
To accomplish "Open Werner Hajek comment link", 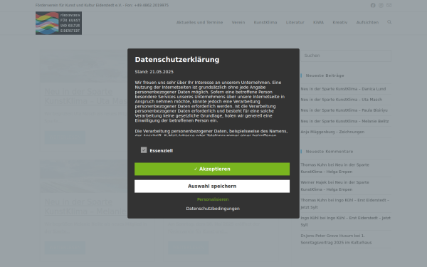I will pyautogui.click(x=313, y=182).
